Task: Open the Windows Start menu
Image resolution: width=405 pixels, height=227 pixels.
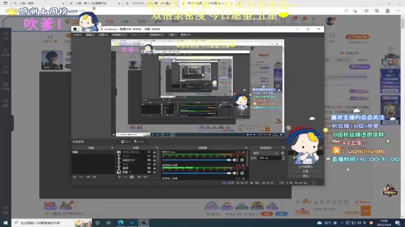Action: click(6, 222)
